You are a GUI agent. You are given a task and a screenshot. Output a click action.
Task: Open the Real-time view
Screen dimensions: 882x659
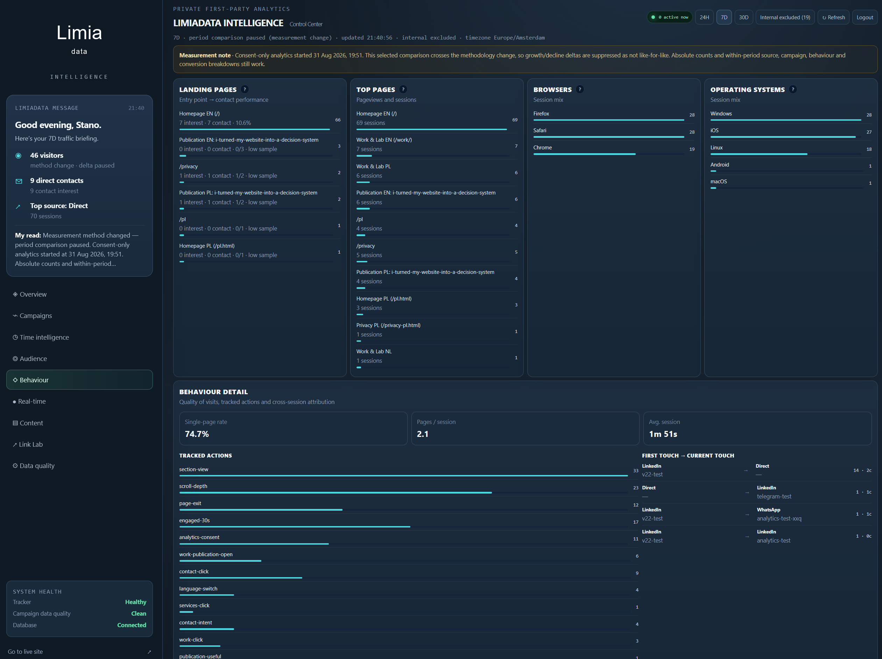(x=79, y=402)
